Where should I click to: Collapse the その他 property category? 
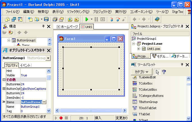coord(4,80)
